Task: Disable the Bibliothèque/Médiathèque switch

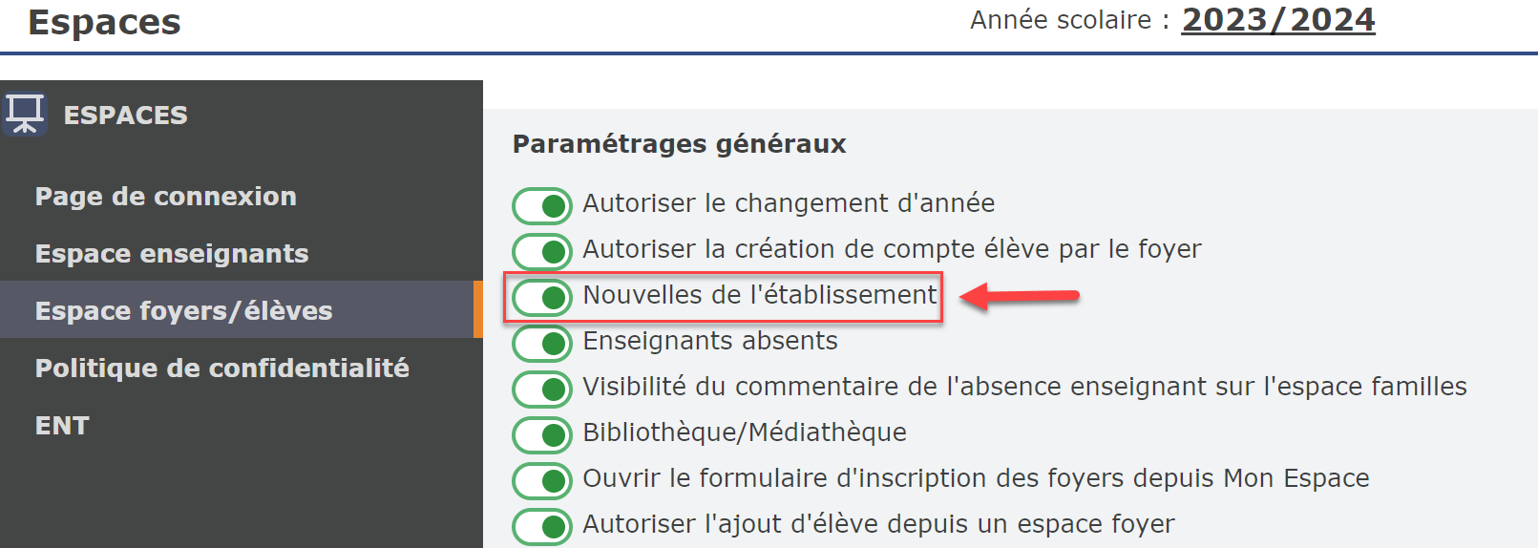Action: point(542,434)
